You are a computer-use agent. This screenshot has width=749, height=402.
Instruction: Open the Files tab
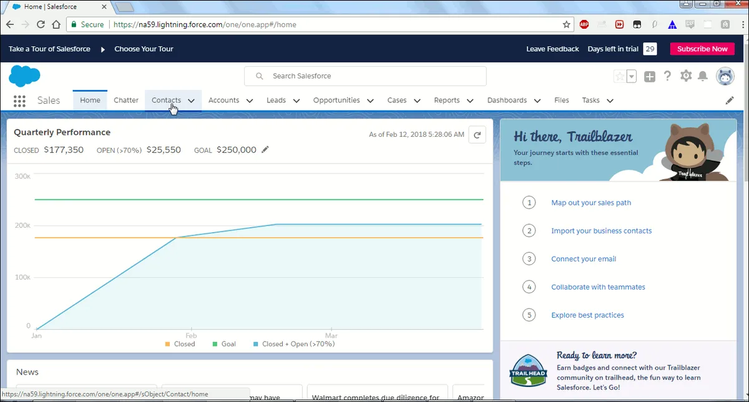[x=562, y=100]
